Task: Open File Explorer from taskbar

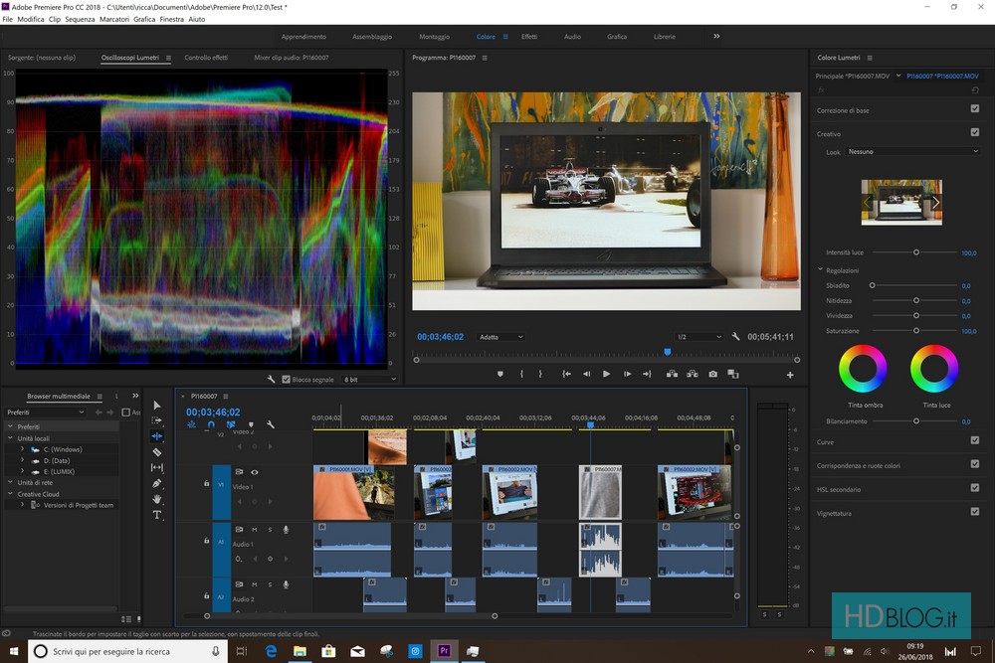Action: pyautogui.click(x=299, y=651)
